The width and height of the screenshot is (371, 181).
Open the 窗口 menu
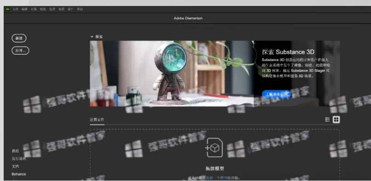pos(71,9)
